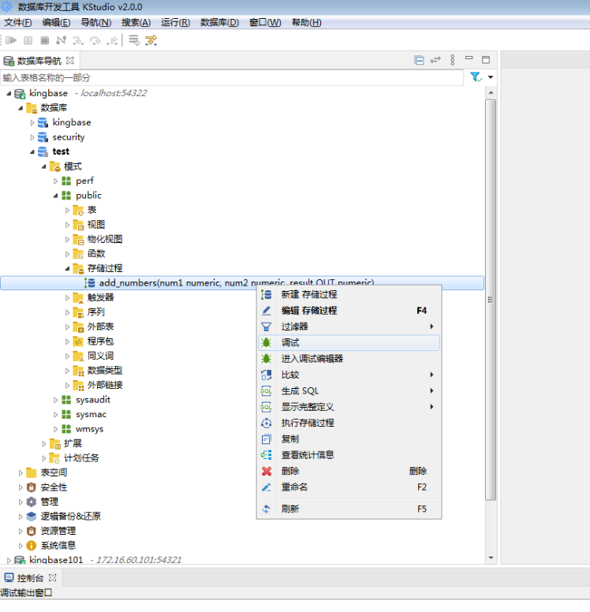Choose 执行存储过程 from context menu
590x612 pixels.
[349, 423]
